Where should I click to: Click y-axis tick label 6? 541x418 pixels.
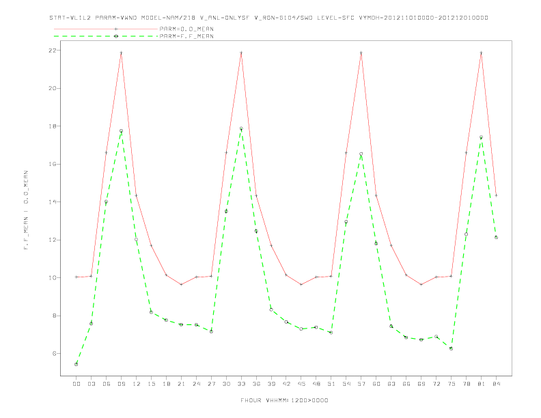[x=55, y=354]
